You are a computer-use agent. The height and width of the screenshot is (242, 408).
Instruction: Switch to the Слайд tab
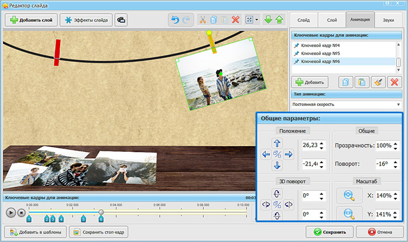click(303, 20)
